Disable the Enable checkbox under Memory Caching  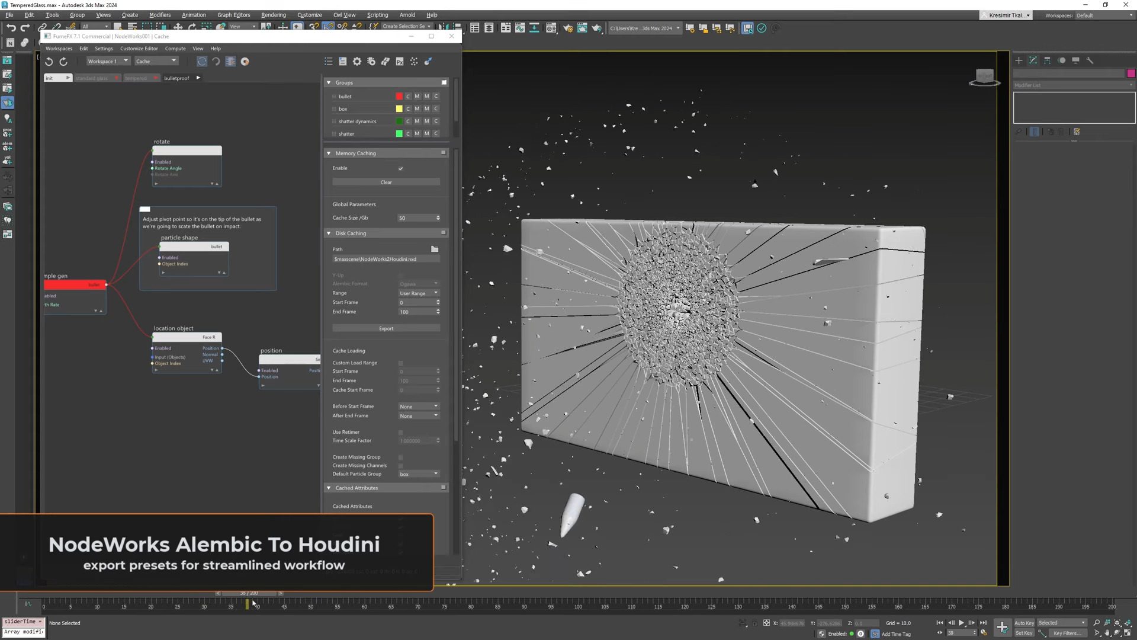point(400,168)
